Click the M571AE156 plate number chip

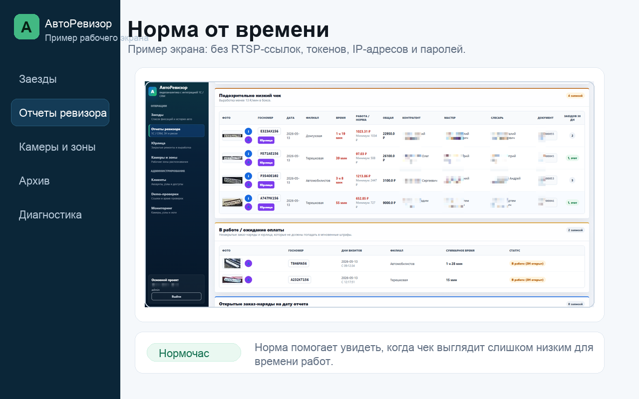(x=269, y=154)
